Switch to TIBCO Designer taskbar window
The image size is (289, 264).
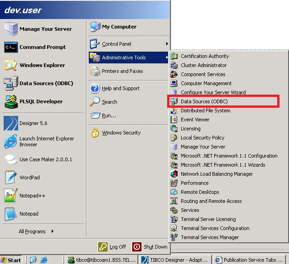tap(174, 260)
